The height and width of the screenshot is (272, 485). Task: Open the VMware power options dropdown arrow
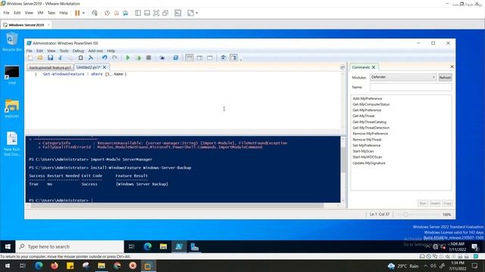point(83,13)
